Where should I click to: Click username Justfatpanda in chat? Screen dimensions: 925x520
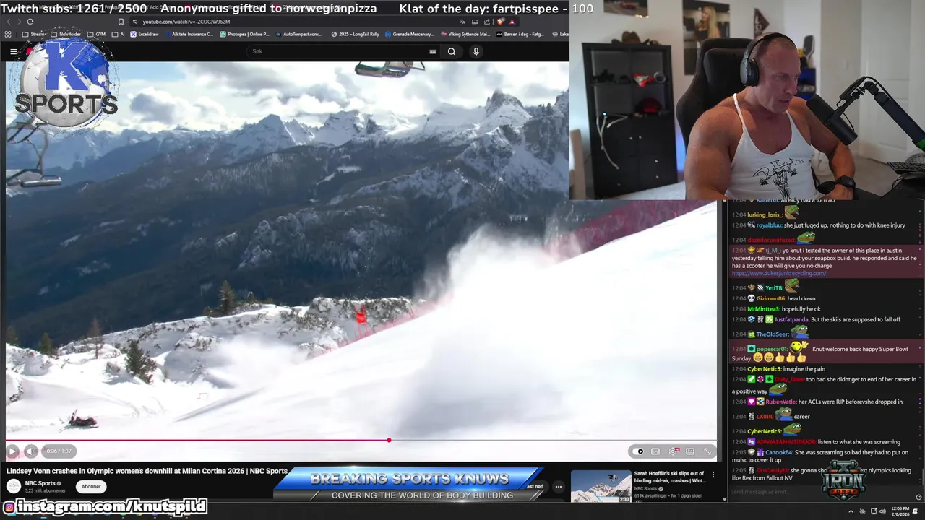tap(791, 319)
